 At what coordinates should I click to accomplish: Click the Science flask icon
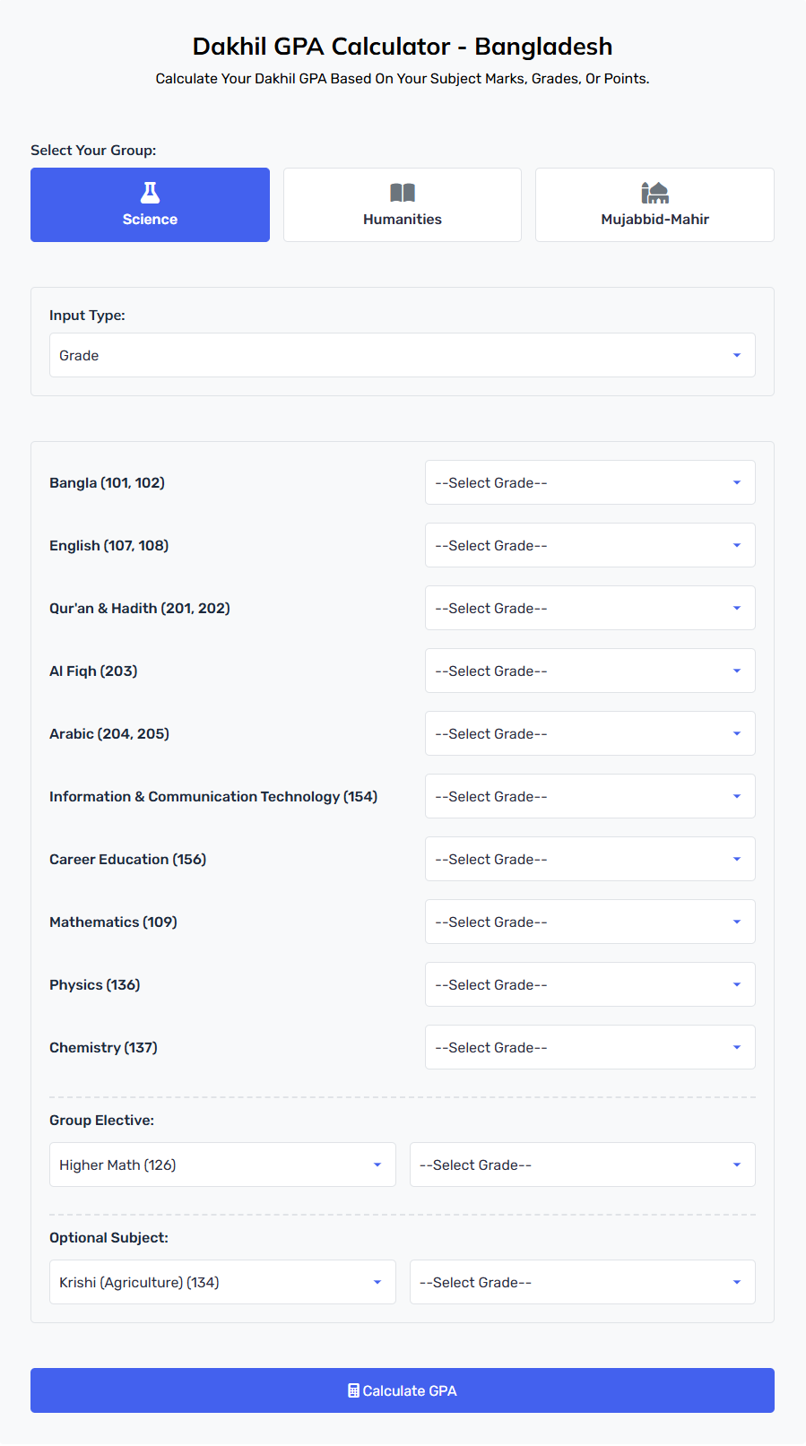click(150, 193)
